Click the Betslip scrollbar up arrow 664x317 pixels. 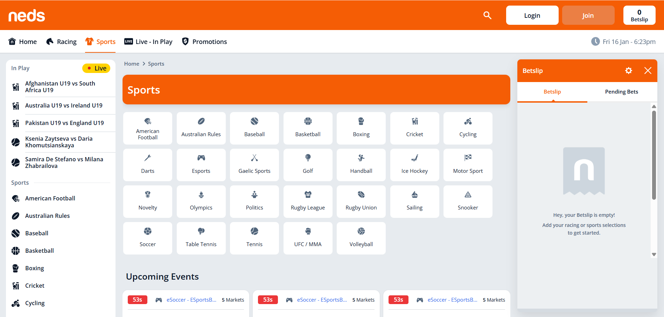point(654,106)
